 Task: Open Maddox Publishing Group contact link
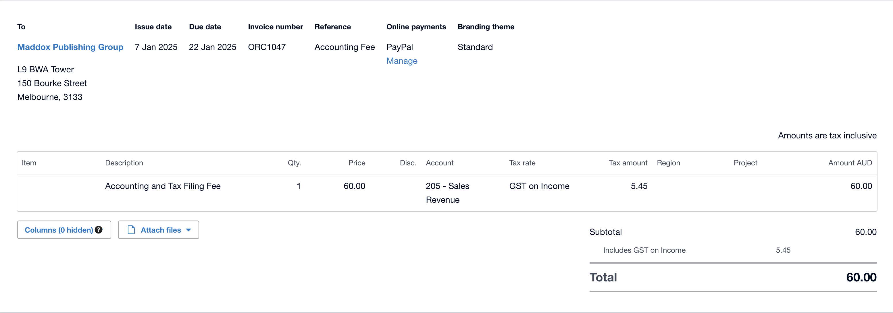coord(70,47)
